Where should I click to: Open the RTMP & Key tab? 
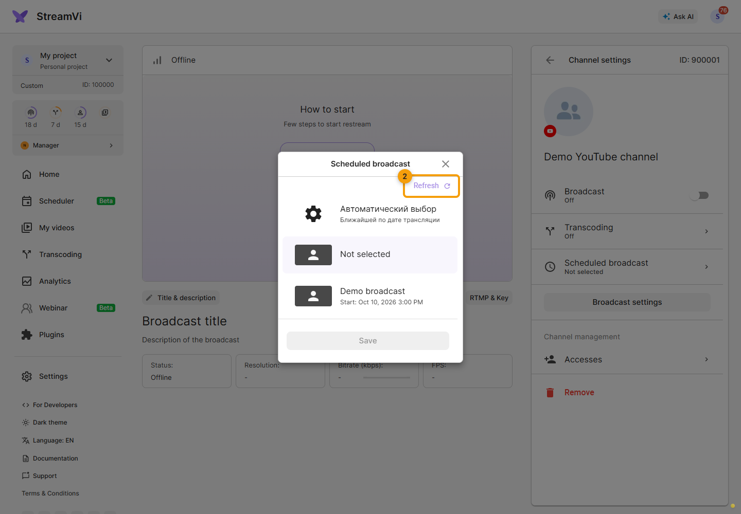[489, 298]
